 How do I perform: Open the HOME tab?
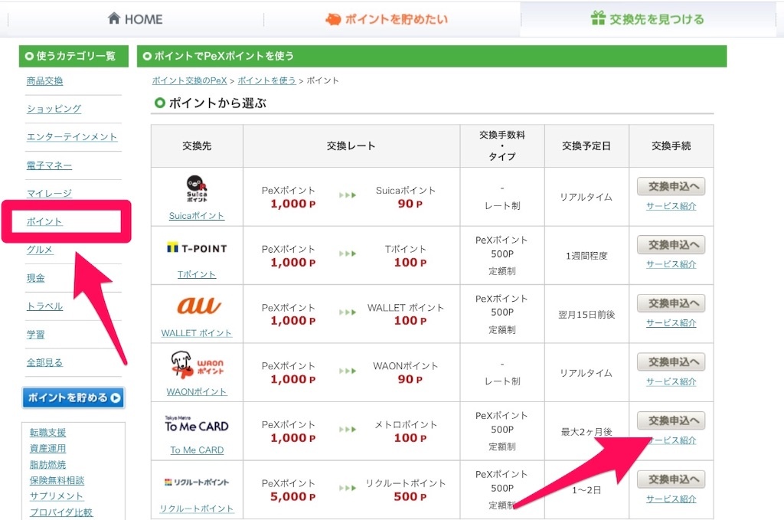(x=136, y=19)
